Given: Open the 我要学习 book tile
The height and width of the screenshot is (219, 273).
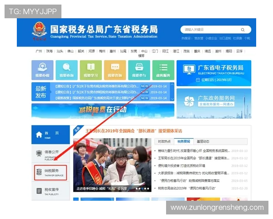Looking at the screenshot, I should pos(91,70).
